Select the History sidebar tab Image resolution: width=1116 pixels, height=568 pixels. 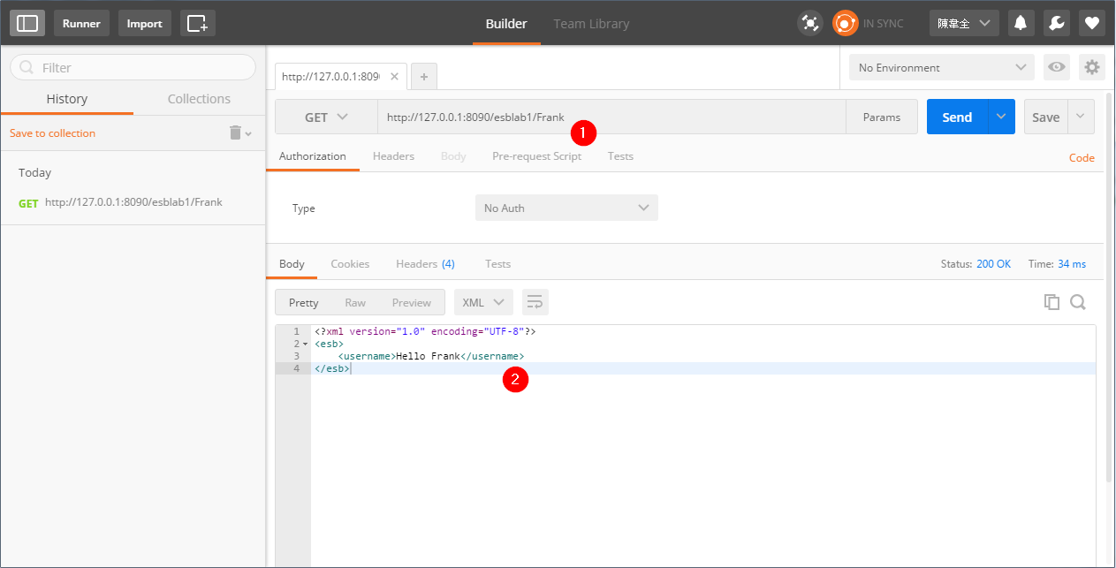67,99
